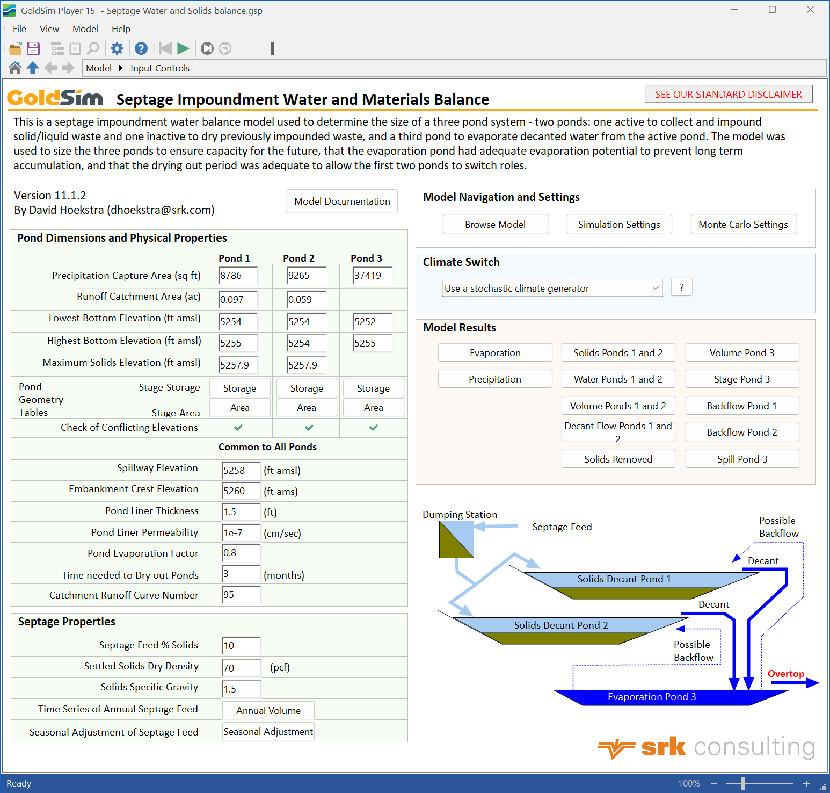Click Model in the breadcrumb path
The image size is (830, 793).
pos(99,68)
